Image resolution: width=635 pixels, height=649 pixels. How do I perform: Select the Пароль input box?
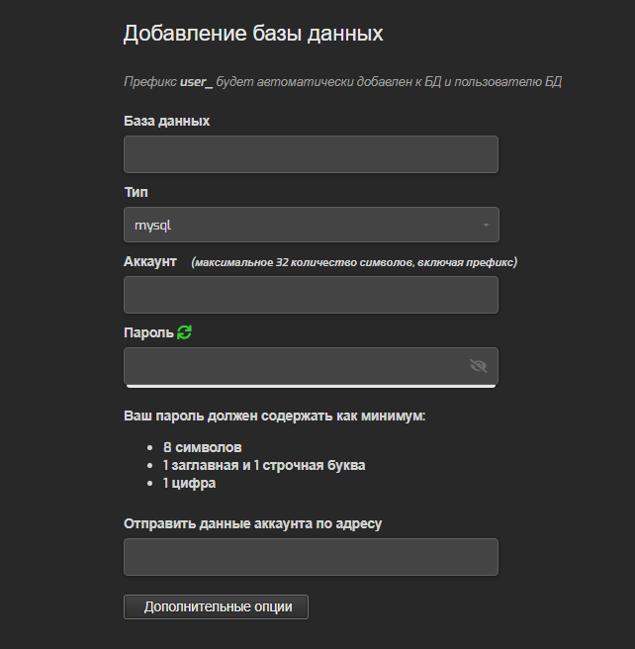(311, 366)
